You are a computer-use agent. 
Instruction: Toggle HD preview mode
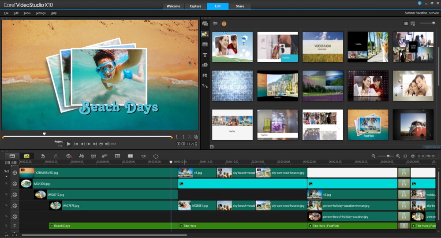point(113,144)
